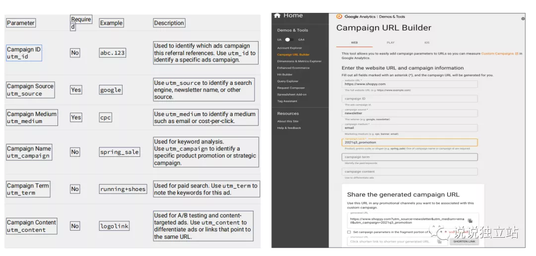Click the Home house icon
This screenshot has width=536, height=256.
click(277, 16)
